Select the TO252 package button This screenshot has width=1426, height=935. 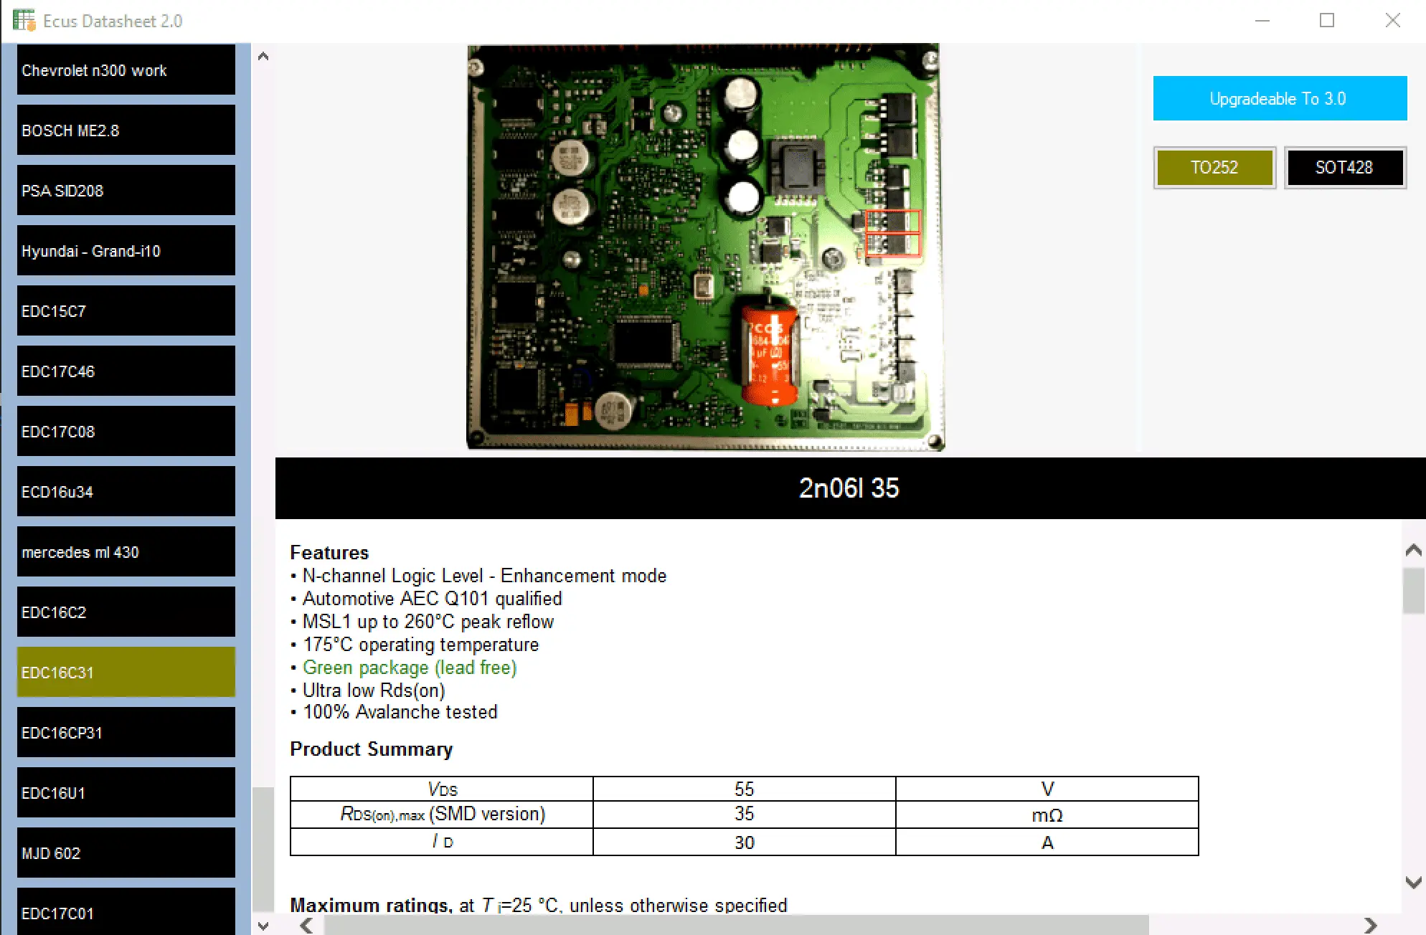[x=1214, y=168]
